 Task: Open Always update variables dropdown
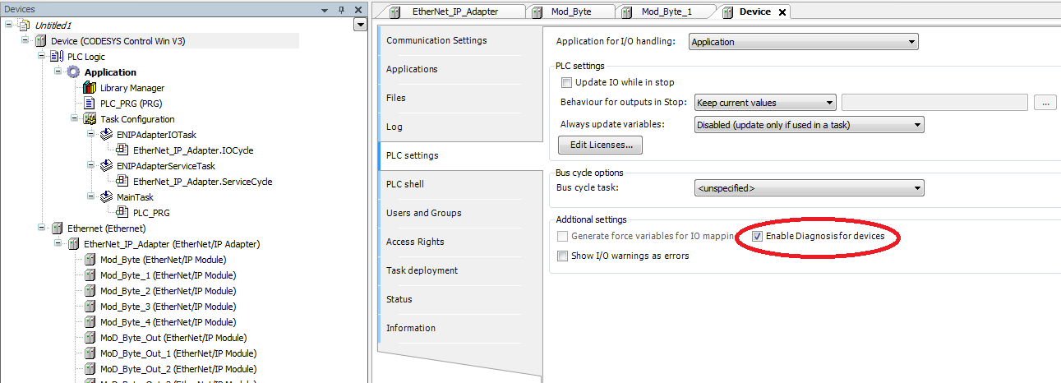click(809, 125)
